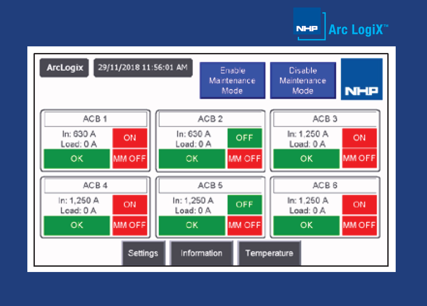This screenshot has height=306, width=427.
Task: Click the ACB 1 green OK status
Action: point(77,159)
